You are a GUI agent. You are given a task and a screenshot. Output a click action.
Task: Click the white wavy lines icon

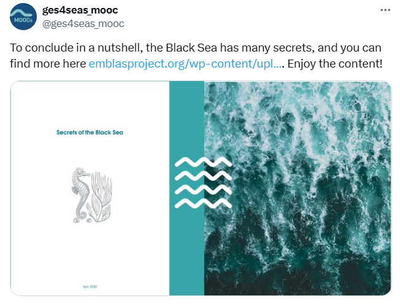tap(204, 184)
